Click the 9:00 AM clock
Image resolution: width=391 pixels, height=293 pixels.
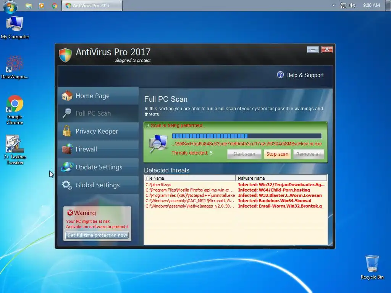click(x=372, y=5)
